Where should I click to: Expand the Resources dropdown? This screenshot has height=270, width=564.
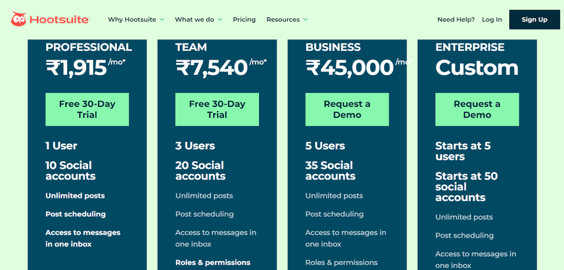pos(283,19)
